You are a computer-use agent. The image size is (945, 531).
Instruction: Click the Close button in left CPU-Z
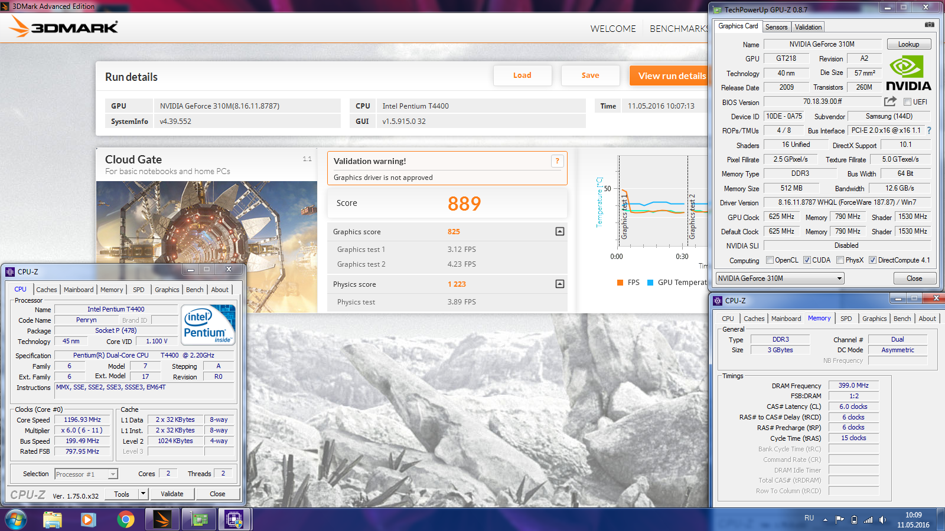point(217,494)
